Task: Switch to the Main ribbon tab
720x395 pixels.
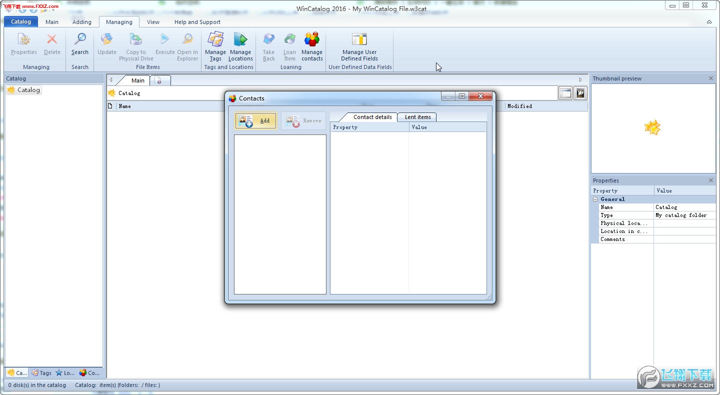Action: point(52,22)
